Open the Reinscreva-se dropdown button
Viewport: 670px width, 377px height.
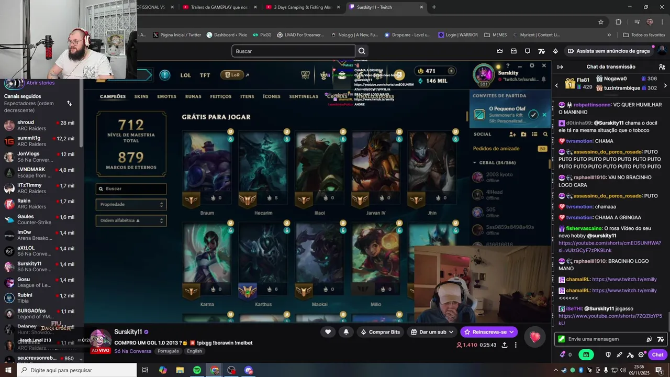(489, 332)
